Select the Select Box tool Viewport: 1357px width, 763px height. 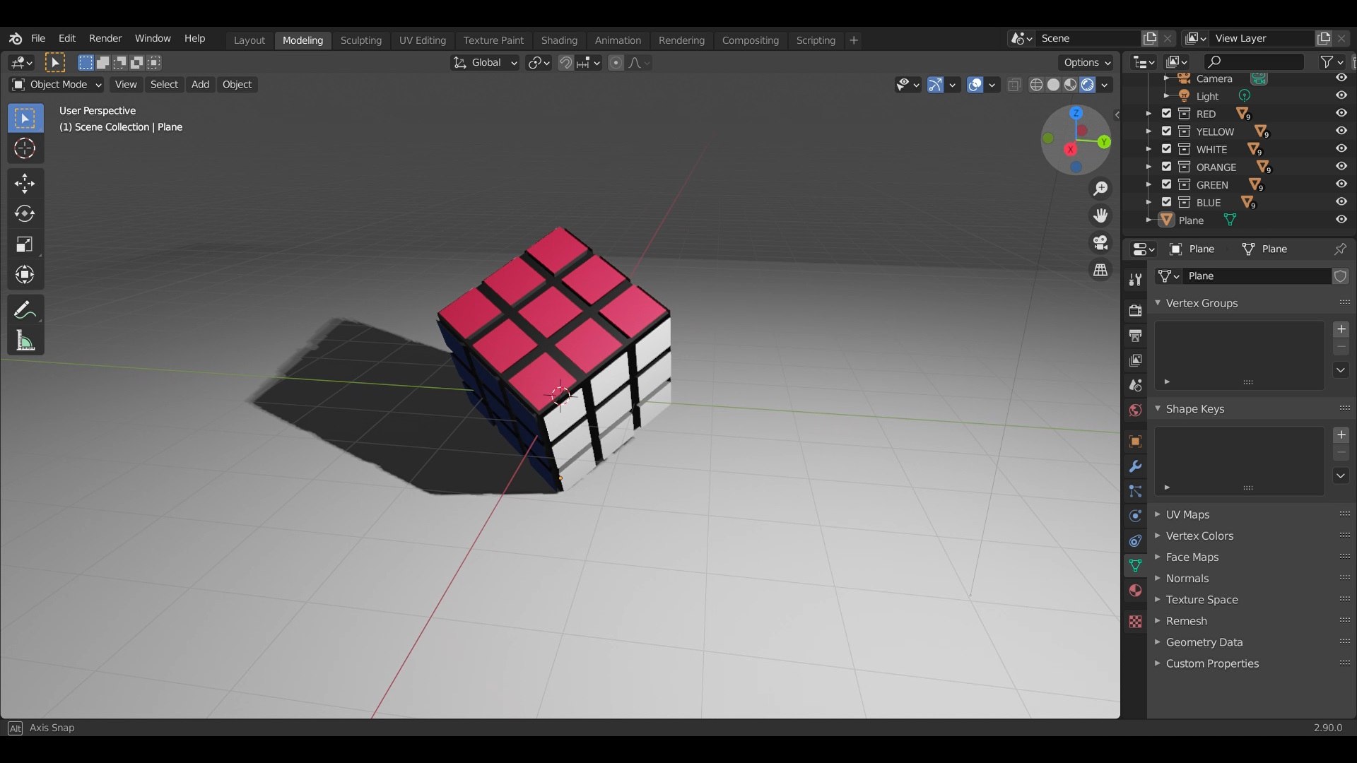pyautogui.click(x=25, y=118)
